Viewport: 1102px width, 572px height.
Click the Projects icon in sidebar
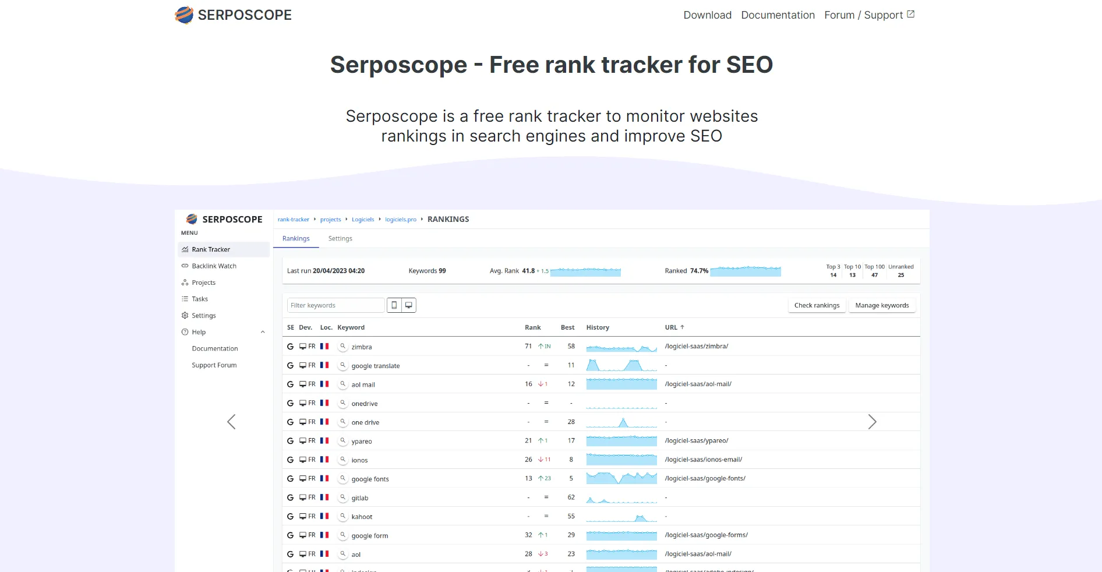click(x=185, y=283)
